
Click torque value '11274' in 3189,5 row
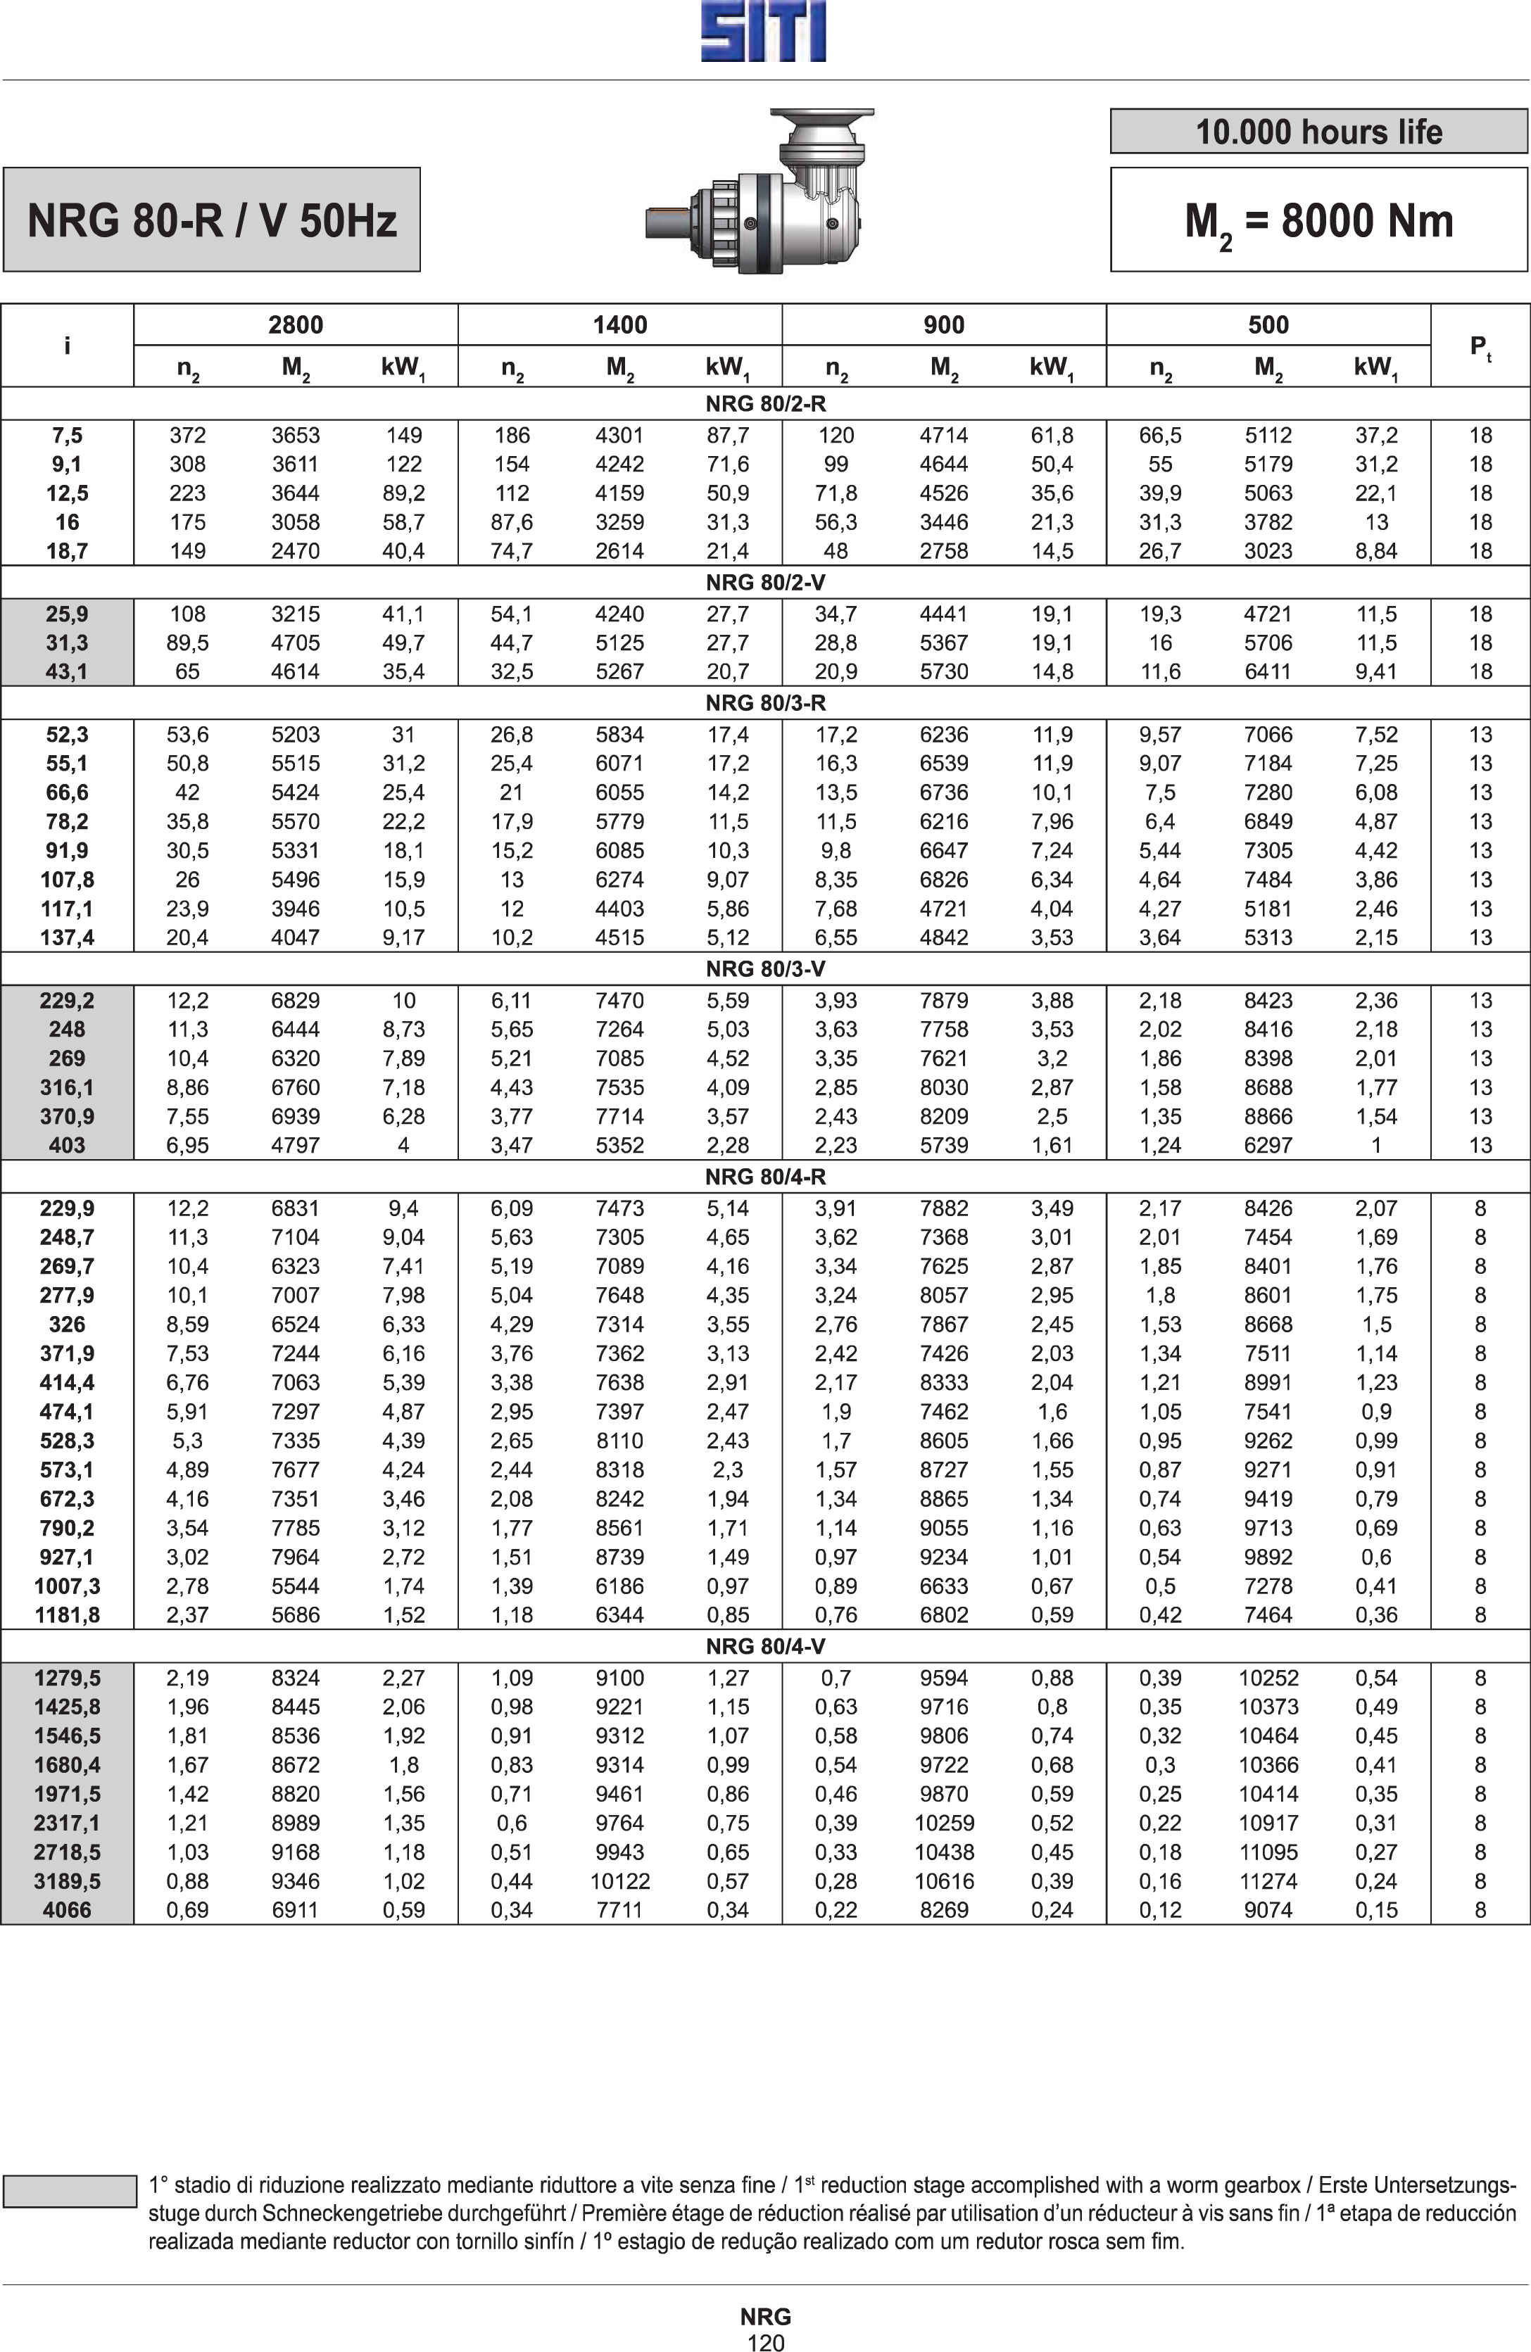[x=1268, y=1880]
